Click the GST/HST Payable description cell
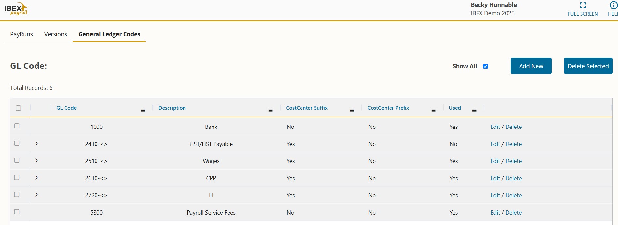Viewport: 618px width, 225px height. tap(211, 144)
